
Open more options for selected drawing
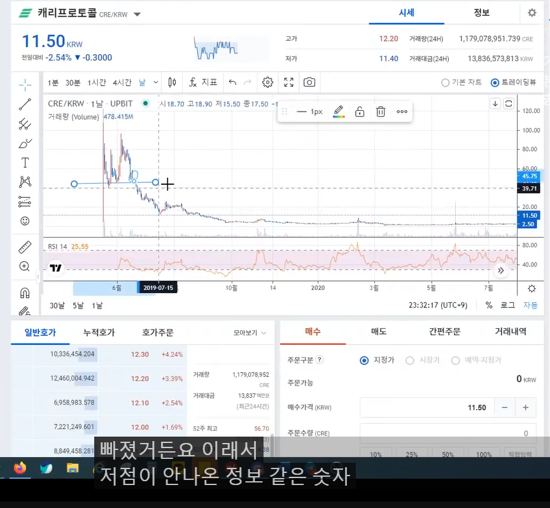click(402, 112)
